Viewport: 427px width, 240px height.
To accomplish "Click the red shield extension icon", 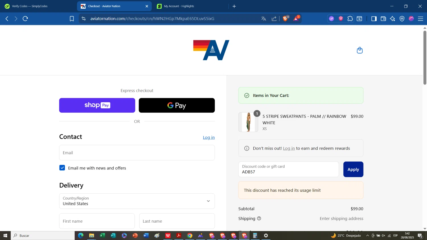I will [341, 19].
